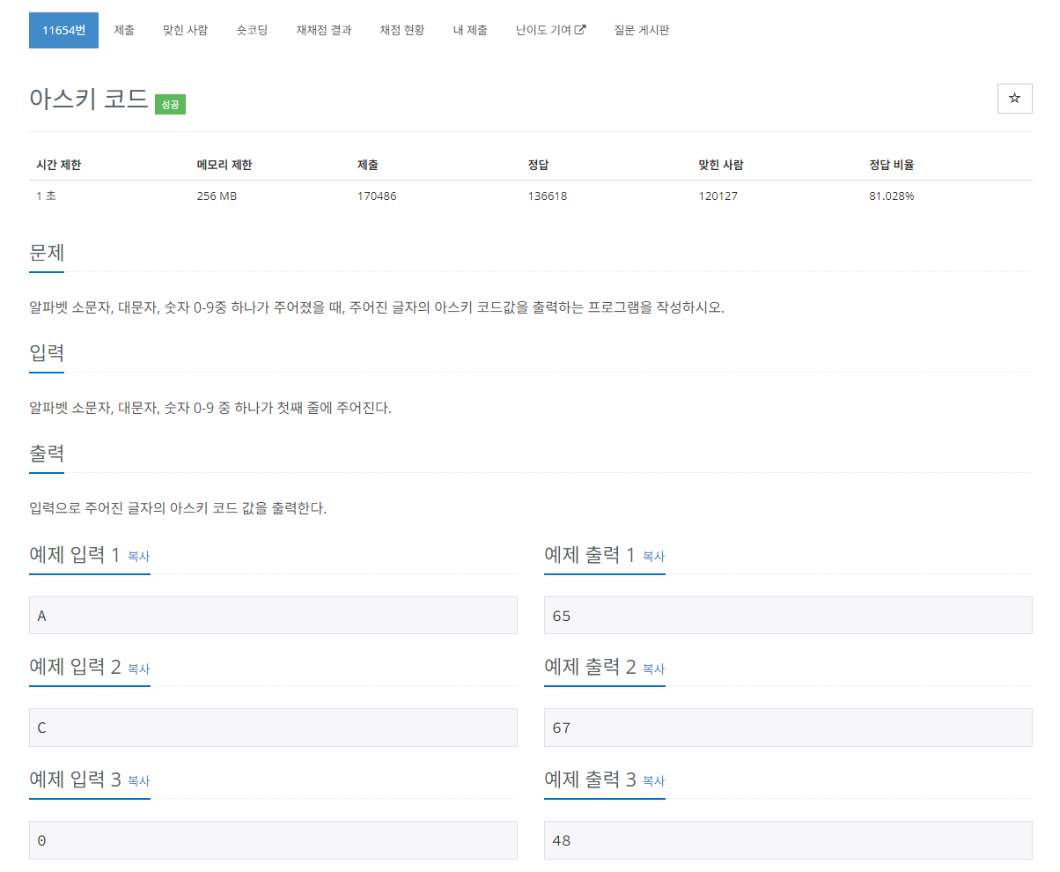Click the 1 초 time limit value
Viewport: 1060px width, 872px height.
(x=46, y=196)
